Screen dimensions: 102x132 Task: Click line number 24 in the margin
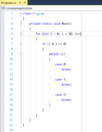[x=11, y=130]
